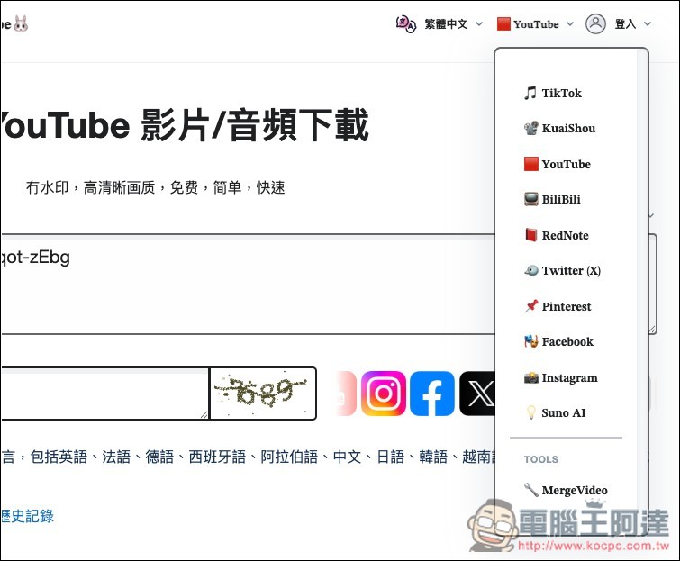Click the subtitle text 高清晰画质
The height and width of the screenshot is (561, 680).
(119, 187)
